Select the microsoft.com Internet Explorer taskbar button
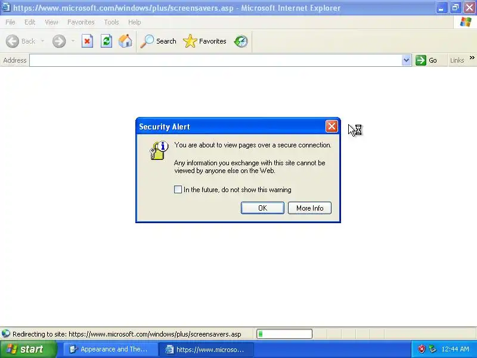Viewport: 477px width, 358px height. pos(206,349)
